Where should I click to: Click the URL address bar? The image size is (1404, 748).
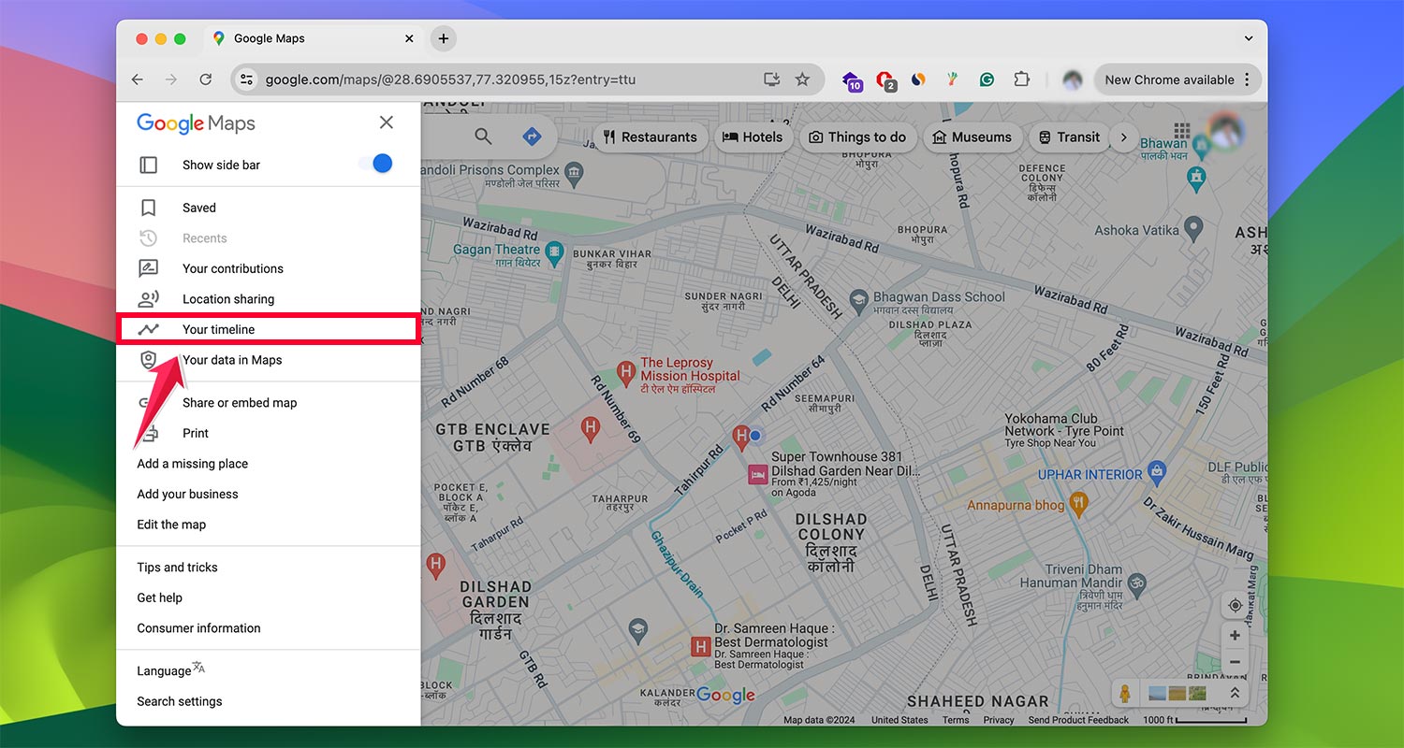[505, 79]
